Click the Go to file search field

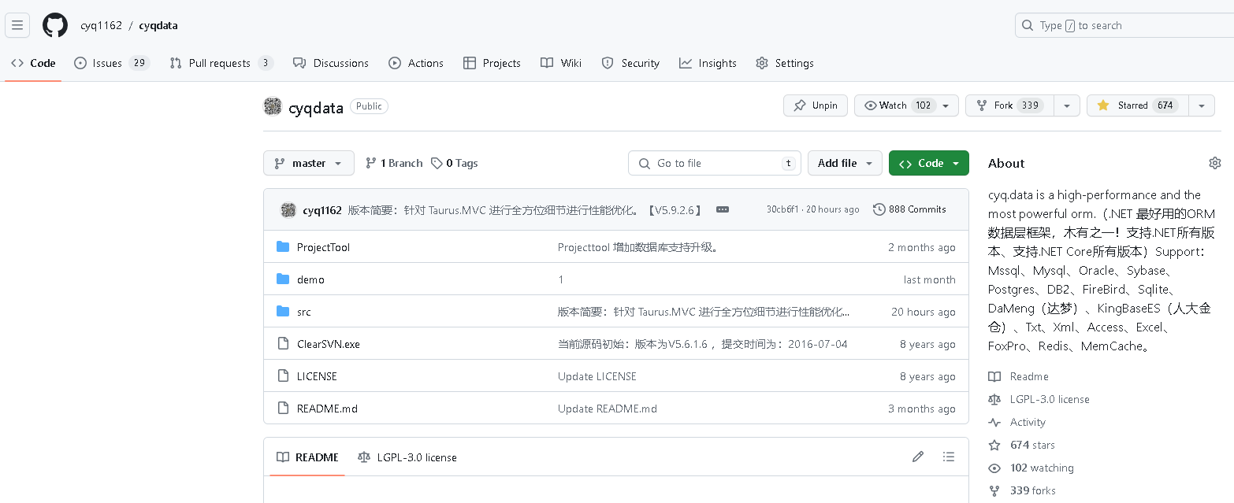(713, 163)
